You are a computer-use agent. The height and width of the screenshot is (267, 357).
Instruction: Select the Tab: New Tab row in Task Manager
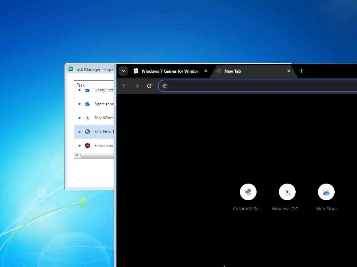(94, 132)
